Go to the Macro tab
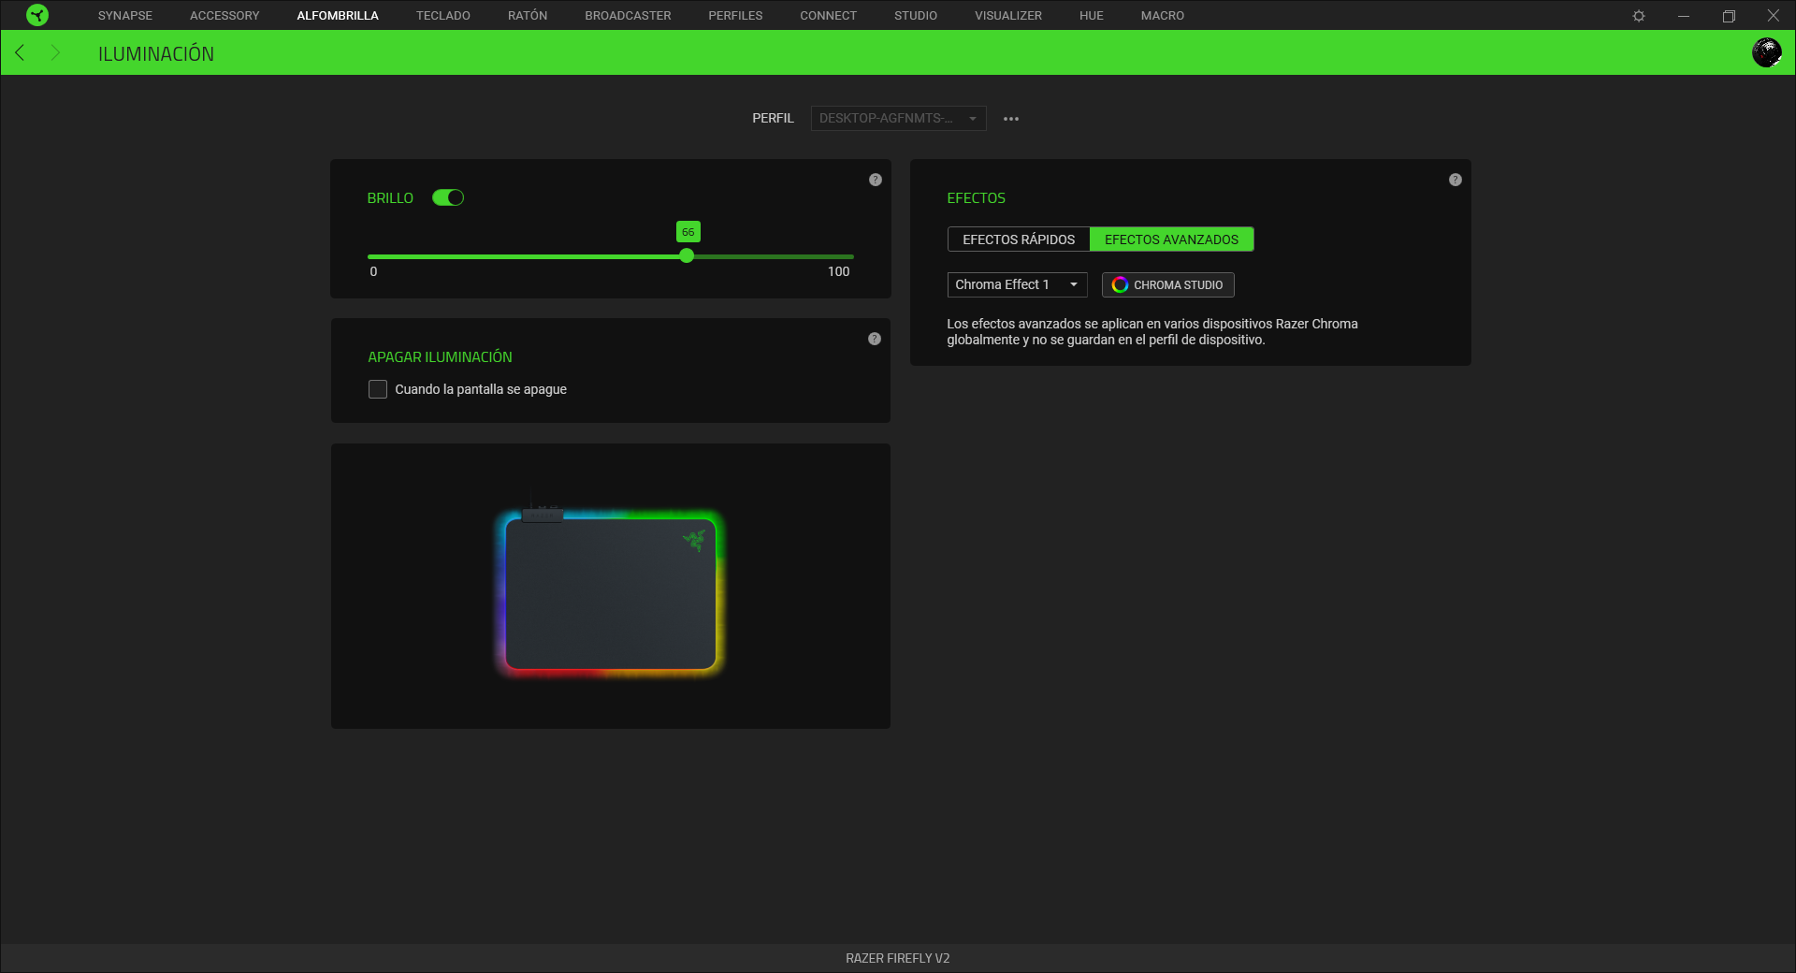The height and width of the screenshot is (973, 1796). pyautogui.click(x=1163, y=16)
